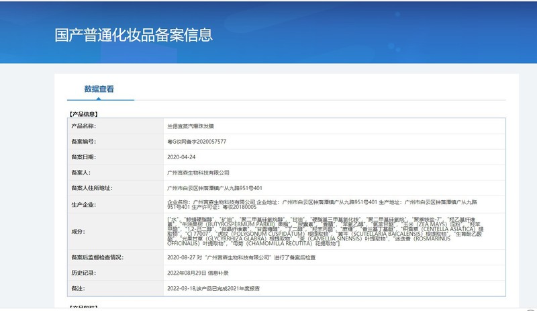
Task: Click the 成分 row label
Action: 78,232
